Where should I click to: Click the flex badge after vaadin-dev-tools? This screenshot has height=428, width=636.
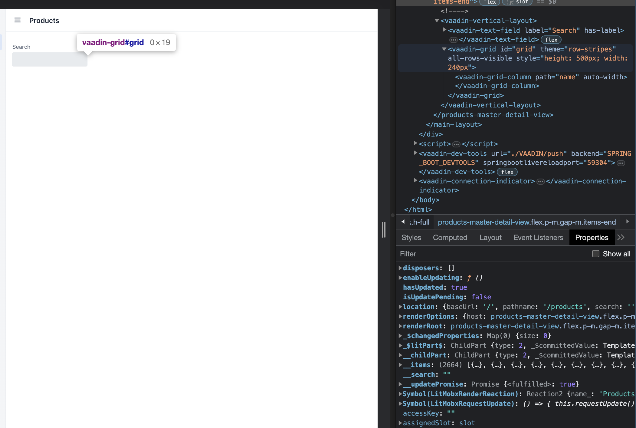coord(507,172)
